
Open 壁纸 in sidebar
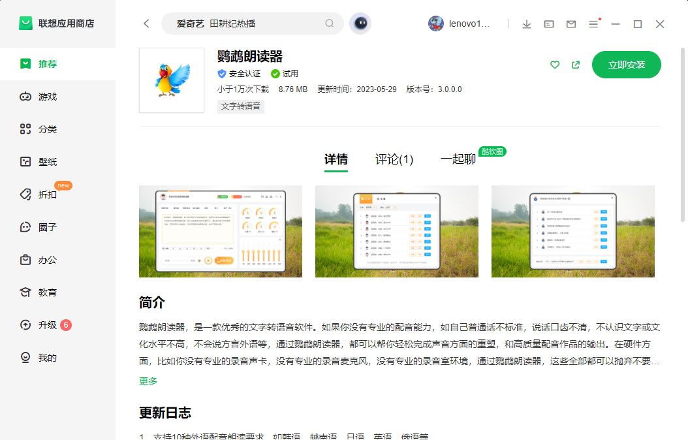[57, 162]
